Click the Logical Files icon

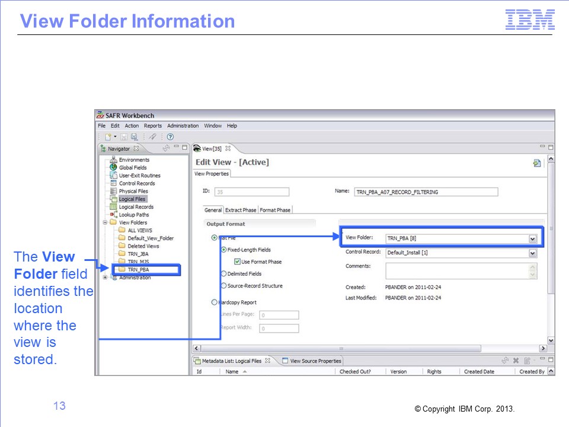114,199
